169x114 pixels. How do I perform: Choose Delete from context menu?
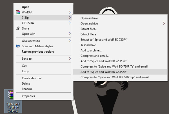[x=44, y=84]
